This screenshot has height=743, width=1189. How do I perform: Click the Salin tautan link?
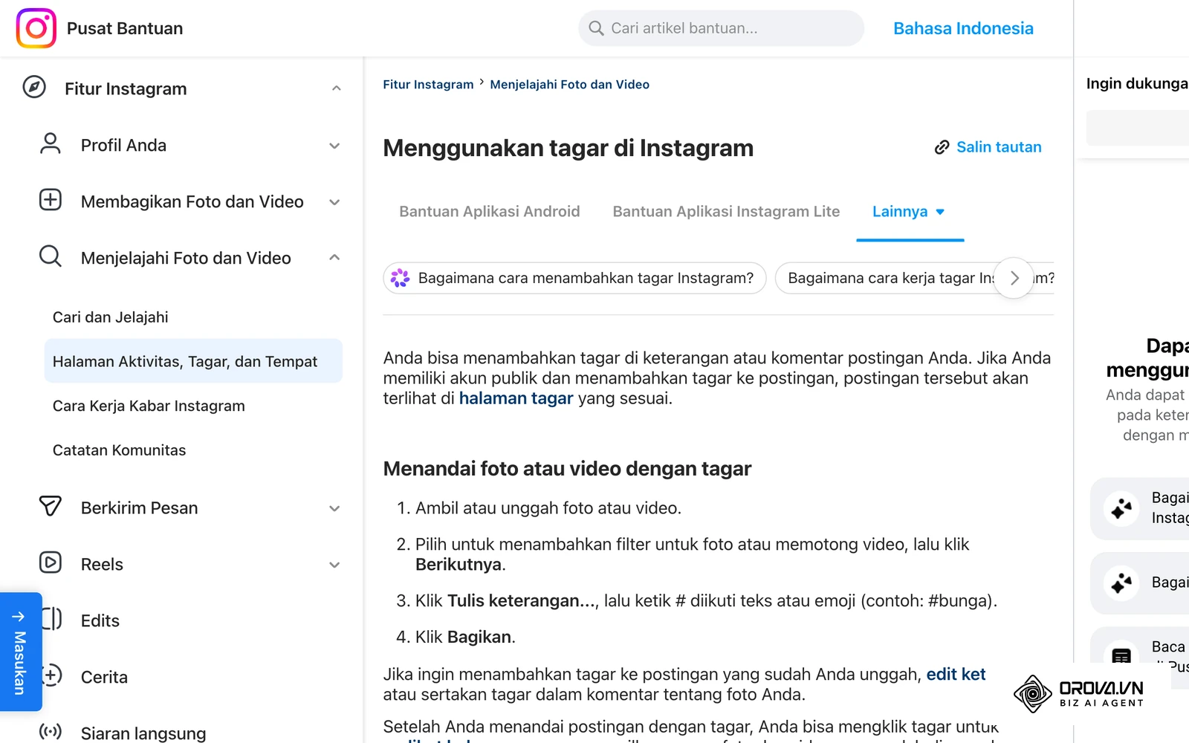coord(999,147)
